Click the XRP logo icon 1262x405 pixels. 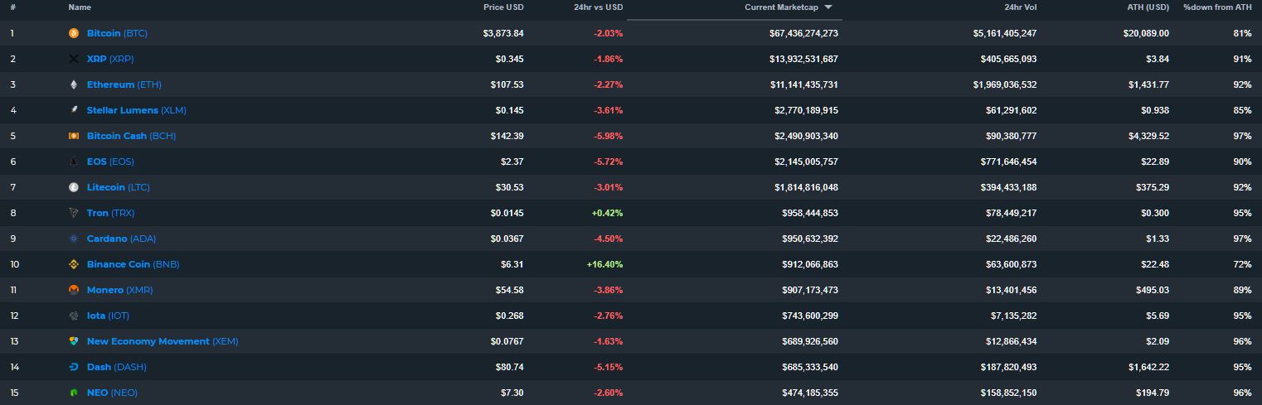tap(73, 59)
